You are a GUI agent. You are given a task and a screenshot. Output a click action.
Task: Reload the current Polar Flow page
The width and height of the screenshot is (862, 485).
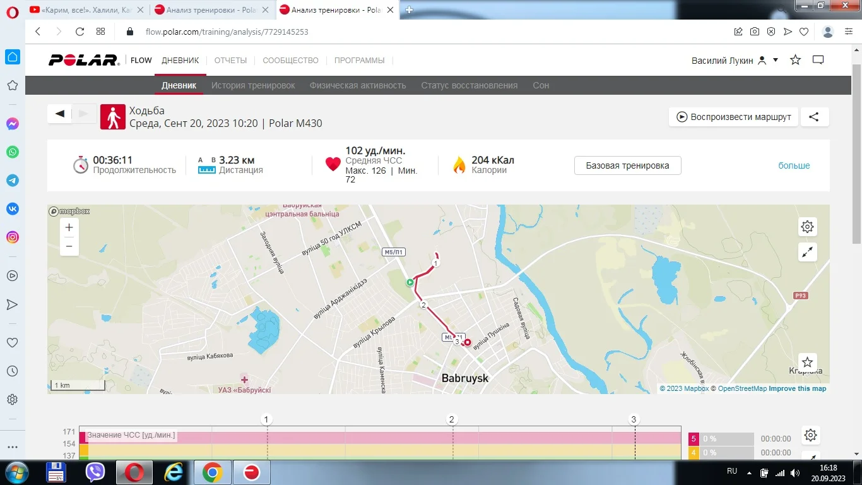pos(80,32)
